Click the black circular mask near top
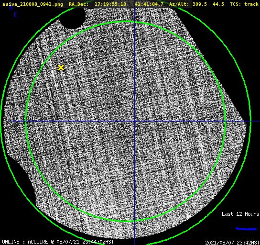Screen dimensions: 260x245 (x=73, y=17)
